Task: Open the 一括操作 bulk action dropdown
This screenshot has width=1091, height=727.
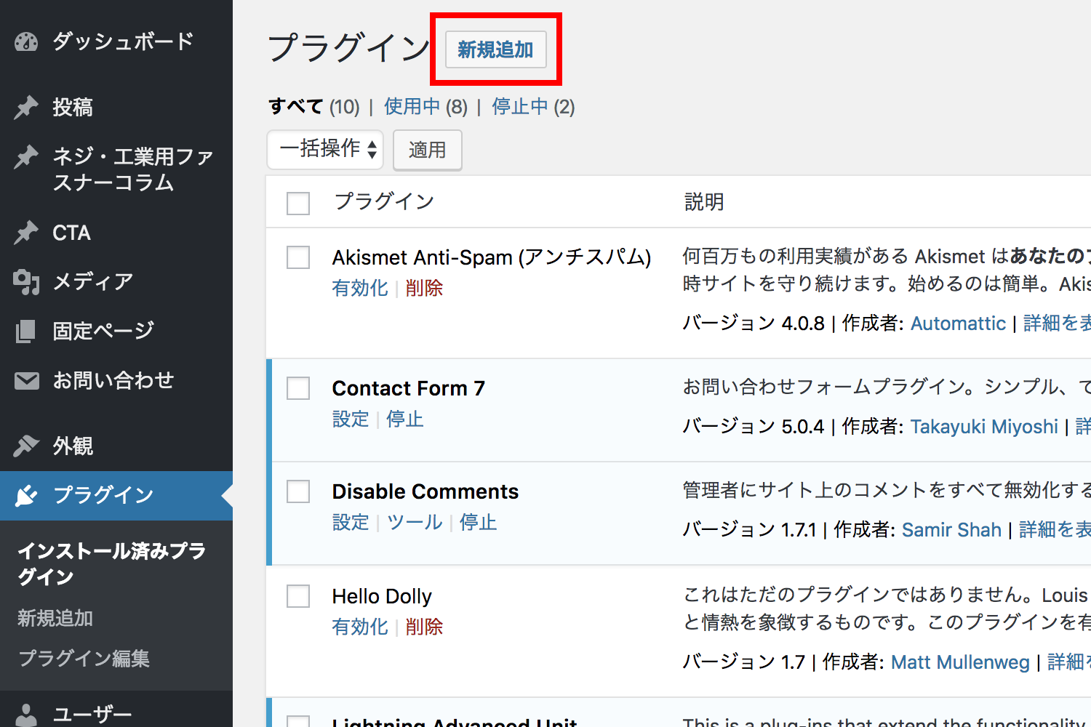Action: (325, 150)
